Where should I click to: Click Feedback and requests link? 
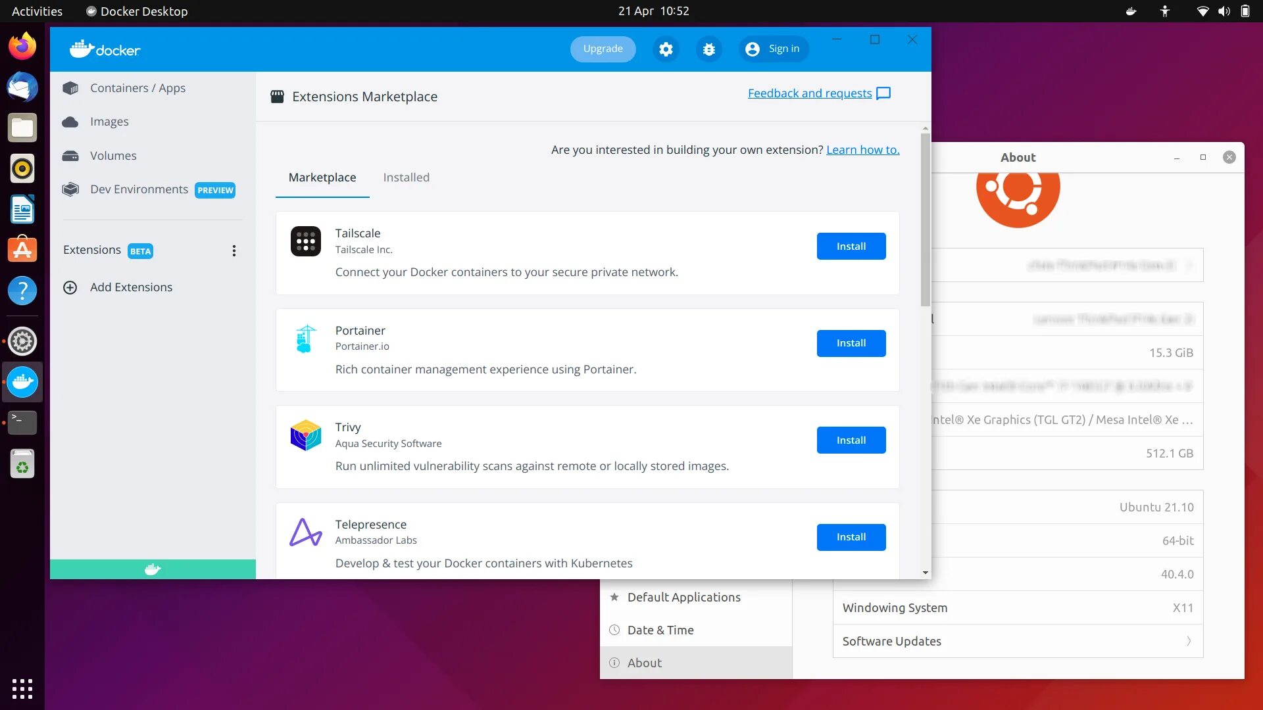810,93
